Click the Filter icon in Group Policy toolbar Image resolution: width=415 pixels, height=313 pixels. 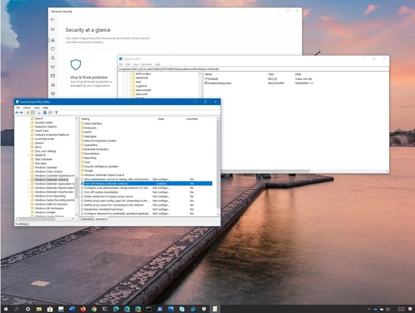(56, 113)
